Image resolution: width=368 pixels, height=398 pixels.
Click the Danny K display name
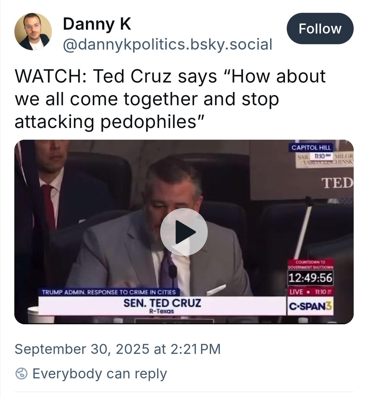click(x=97, y=24)
